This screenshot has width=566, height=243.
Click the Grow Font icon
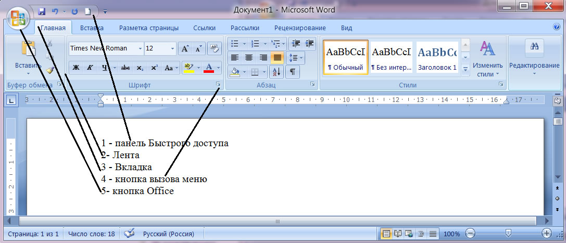(x=184, y=48)
